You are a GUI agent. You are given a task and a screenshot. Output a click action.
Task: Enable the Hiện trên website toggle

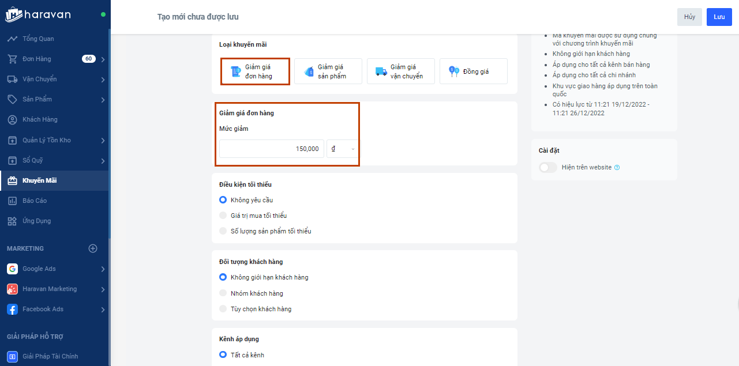click(x=547, y=168)
